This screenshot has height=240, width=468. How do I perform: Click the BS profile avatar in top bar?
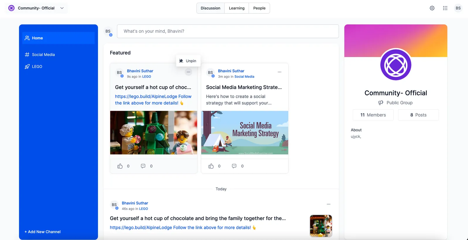point(458,8)
